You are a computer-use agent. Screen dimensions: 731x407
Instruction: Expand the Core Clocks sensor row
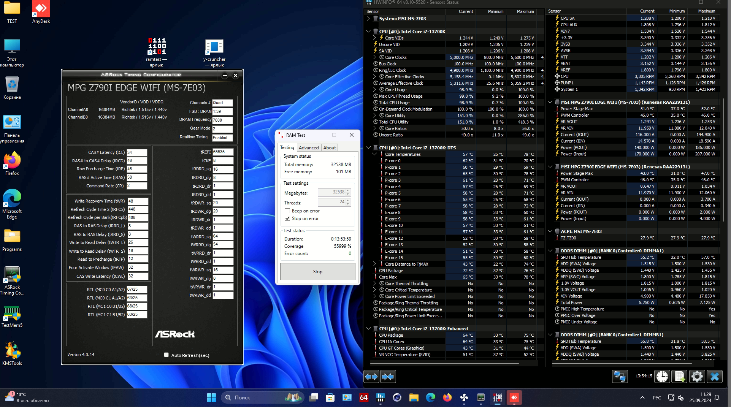[374, 57]
